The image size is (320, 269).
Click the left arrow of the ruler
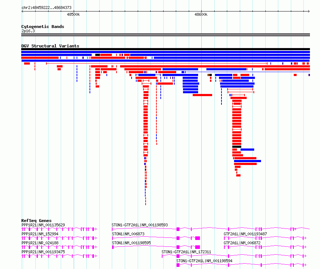22,11
